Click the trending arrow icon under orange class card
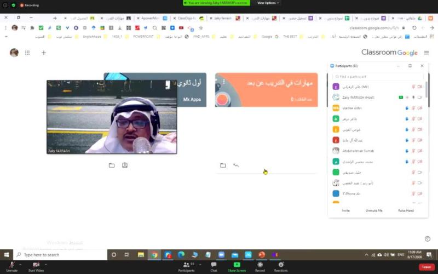Screen dimensions: 438x274 (236, 165)
